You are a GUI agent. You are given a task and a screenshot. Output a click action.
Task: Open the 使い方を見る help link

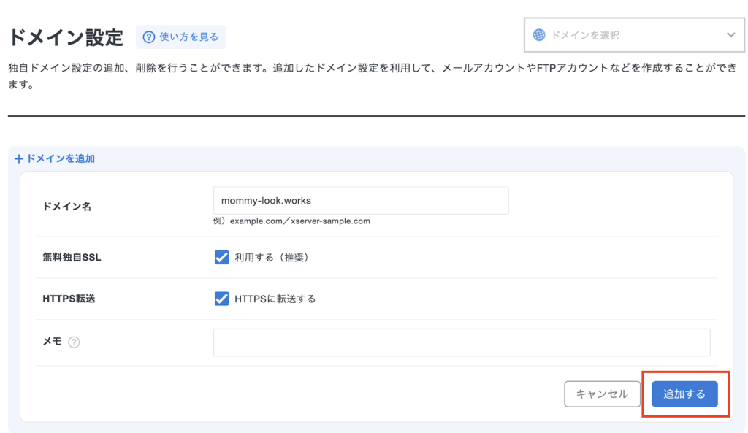[x=188, y=37]
